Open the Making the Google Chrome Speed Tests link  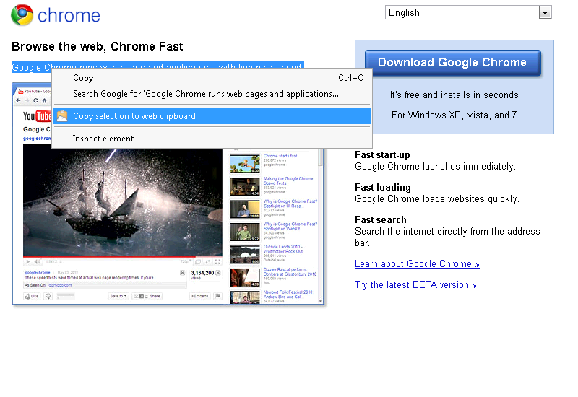pyautogui.click(x=288, y=181)
